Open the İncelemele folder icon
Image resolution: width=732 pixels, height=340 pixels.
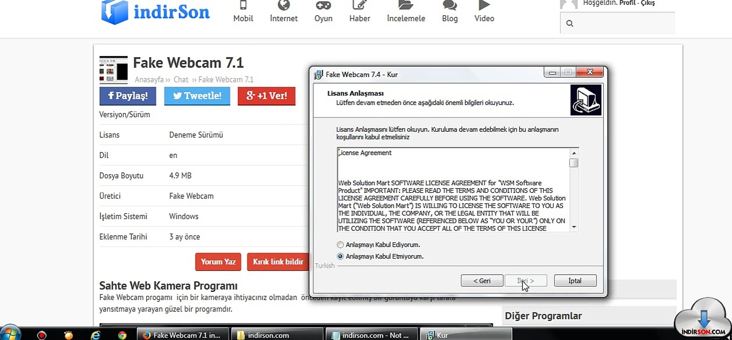tap(406, 5)
